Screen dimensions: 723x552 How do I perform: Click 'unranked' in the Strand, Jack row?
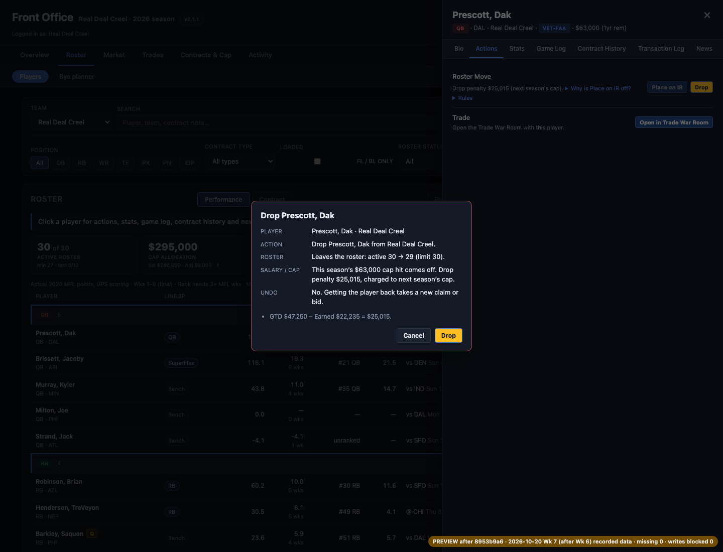click(x=346, y=441)
